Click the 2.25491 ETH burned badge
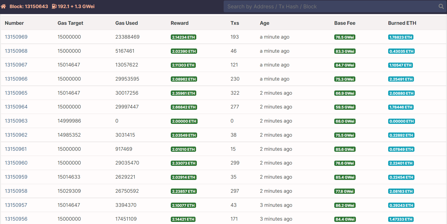This screenshot has height=224, width=447. tap(401, 79)
